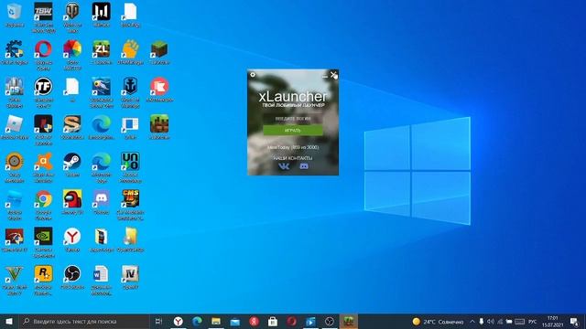Select the MineToday server status text
This screenshot has height=329, width=586.
tap(293, 147)
